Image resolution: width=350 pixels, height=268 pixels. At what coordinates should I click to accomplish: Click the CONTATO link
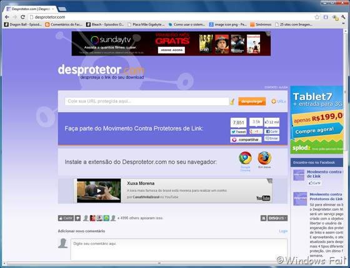271,87
